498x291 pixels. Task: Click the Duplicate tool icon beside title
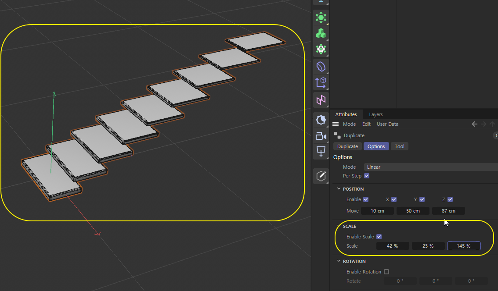pos(337,135)
